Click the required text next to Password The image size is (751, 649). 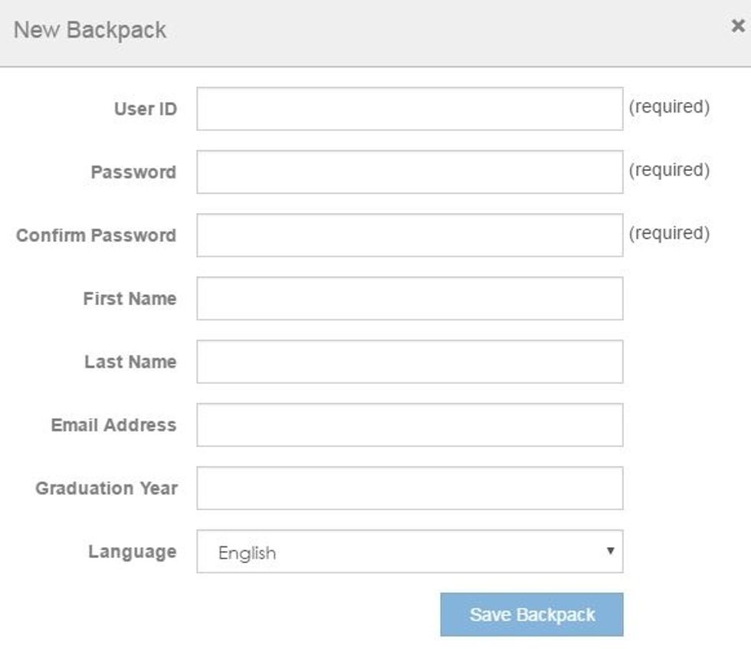point(669,170)
